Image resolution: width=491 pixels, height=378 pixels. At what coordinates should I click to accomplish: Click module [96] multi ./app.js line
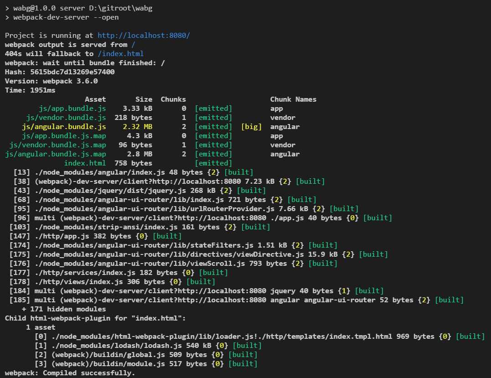coord(203,217)
